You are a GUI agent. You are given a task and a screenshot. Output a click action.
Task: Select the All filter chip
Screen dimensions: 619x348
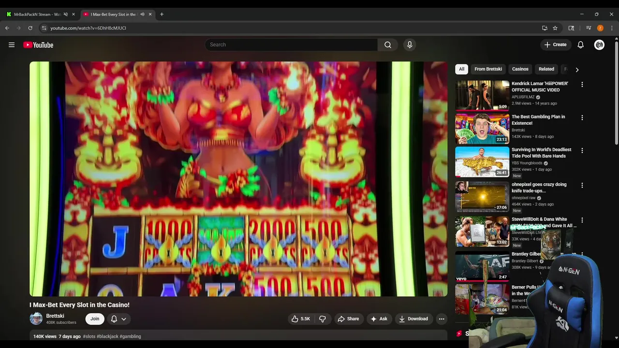pos(461,69)
